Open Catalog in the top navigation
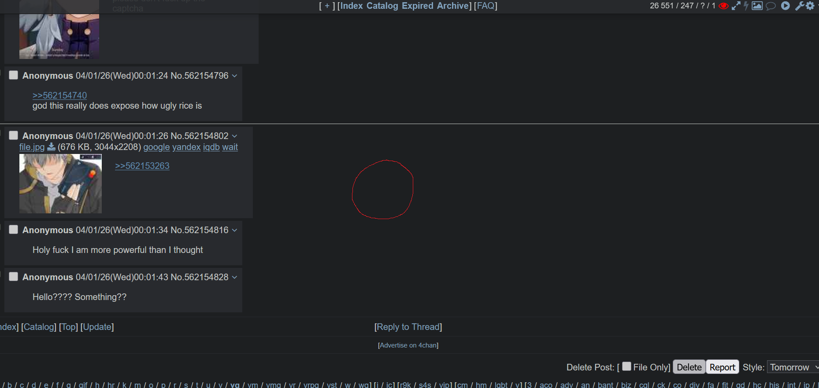This screenshot has height=388, width=819. click(x=382, y=6)
